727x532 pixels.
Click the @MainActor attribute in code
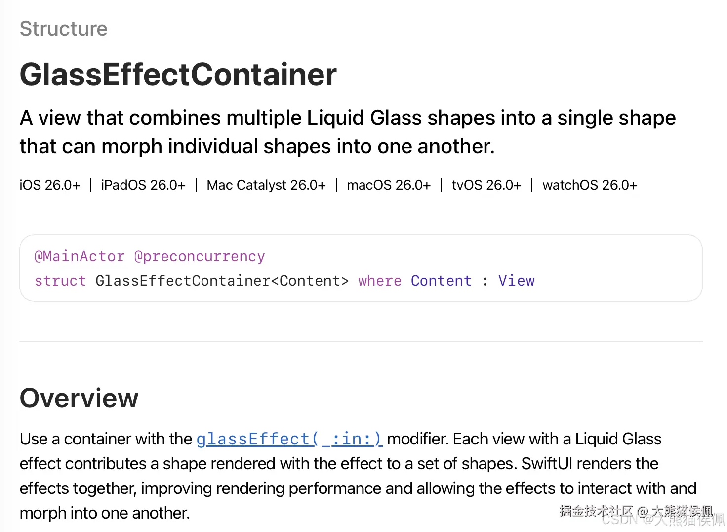point(80,256)
